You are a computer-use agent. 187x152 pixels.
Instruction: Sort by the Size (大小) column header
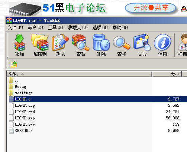[167, 74]
